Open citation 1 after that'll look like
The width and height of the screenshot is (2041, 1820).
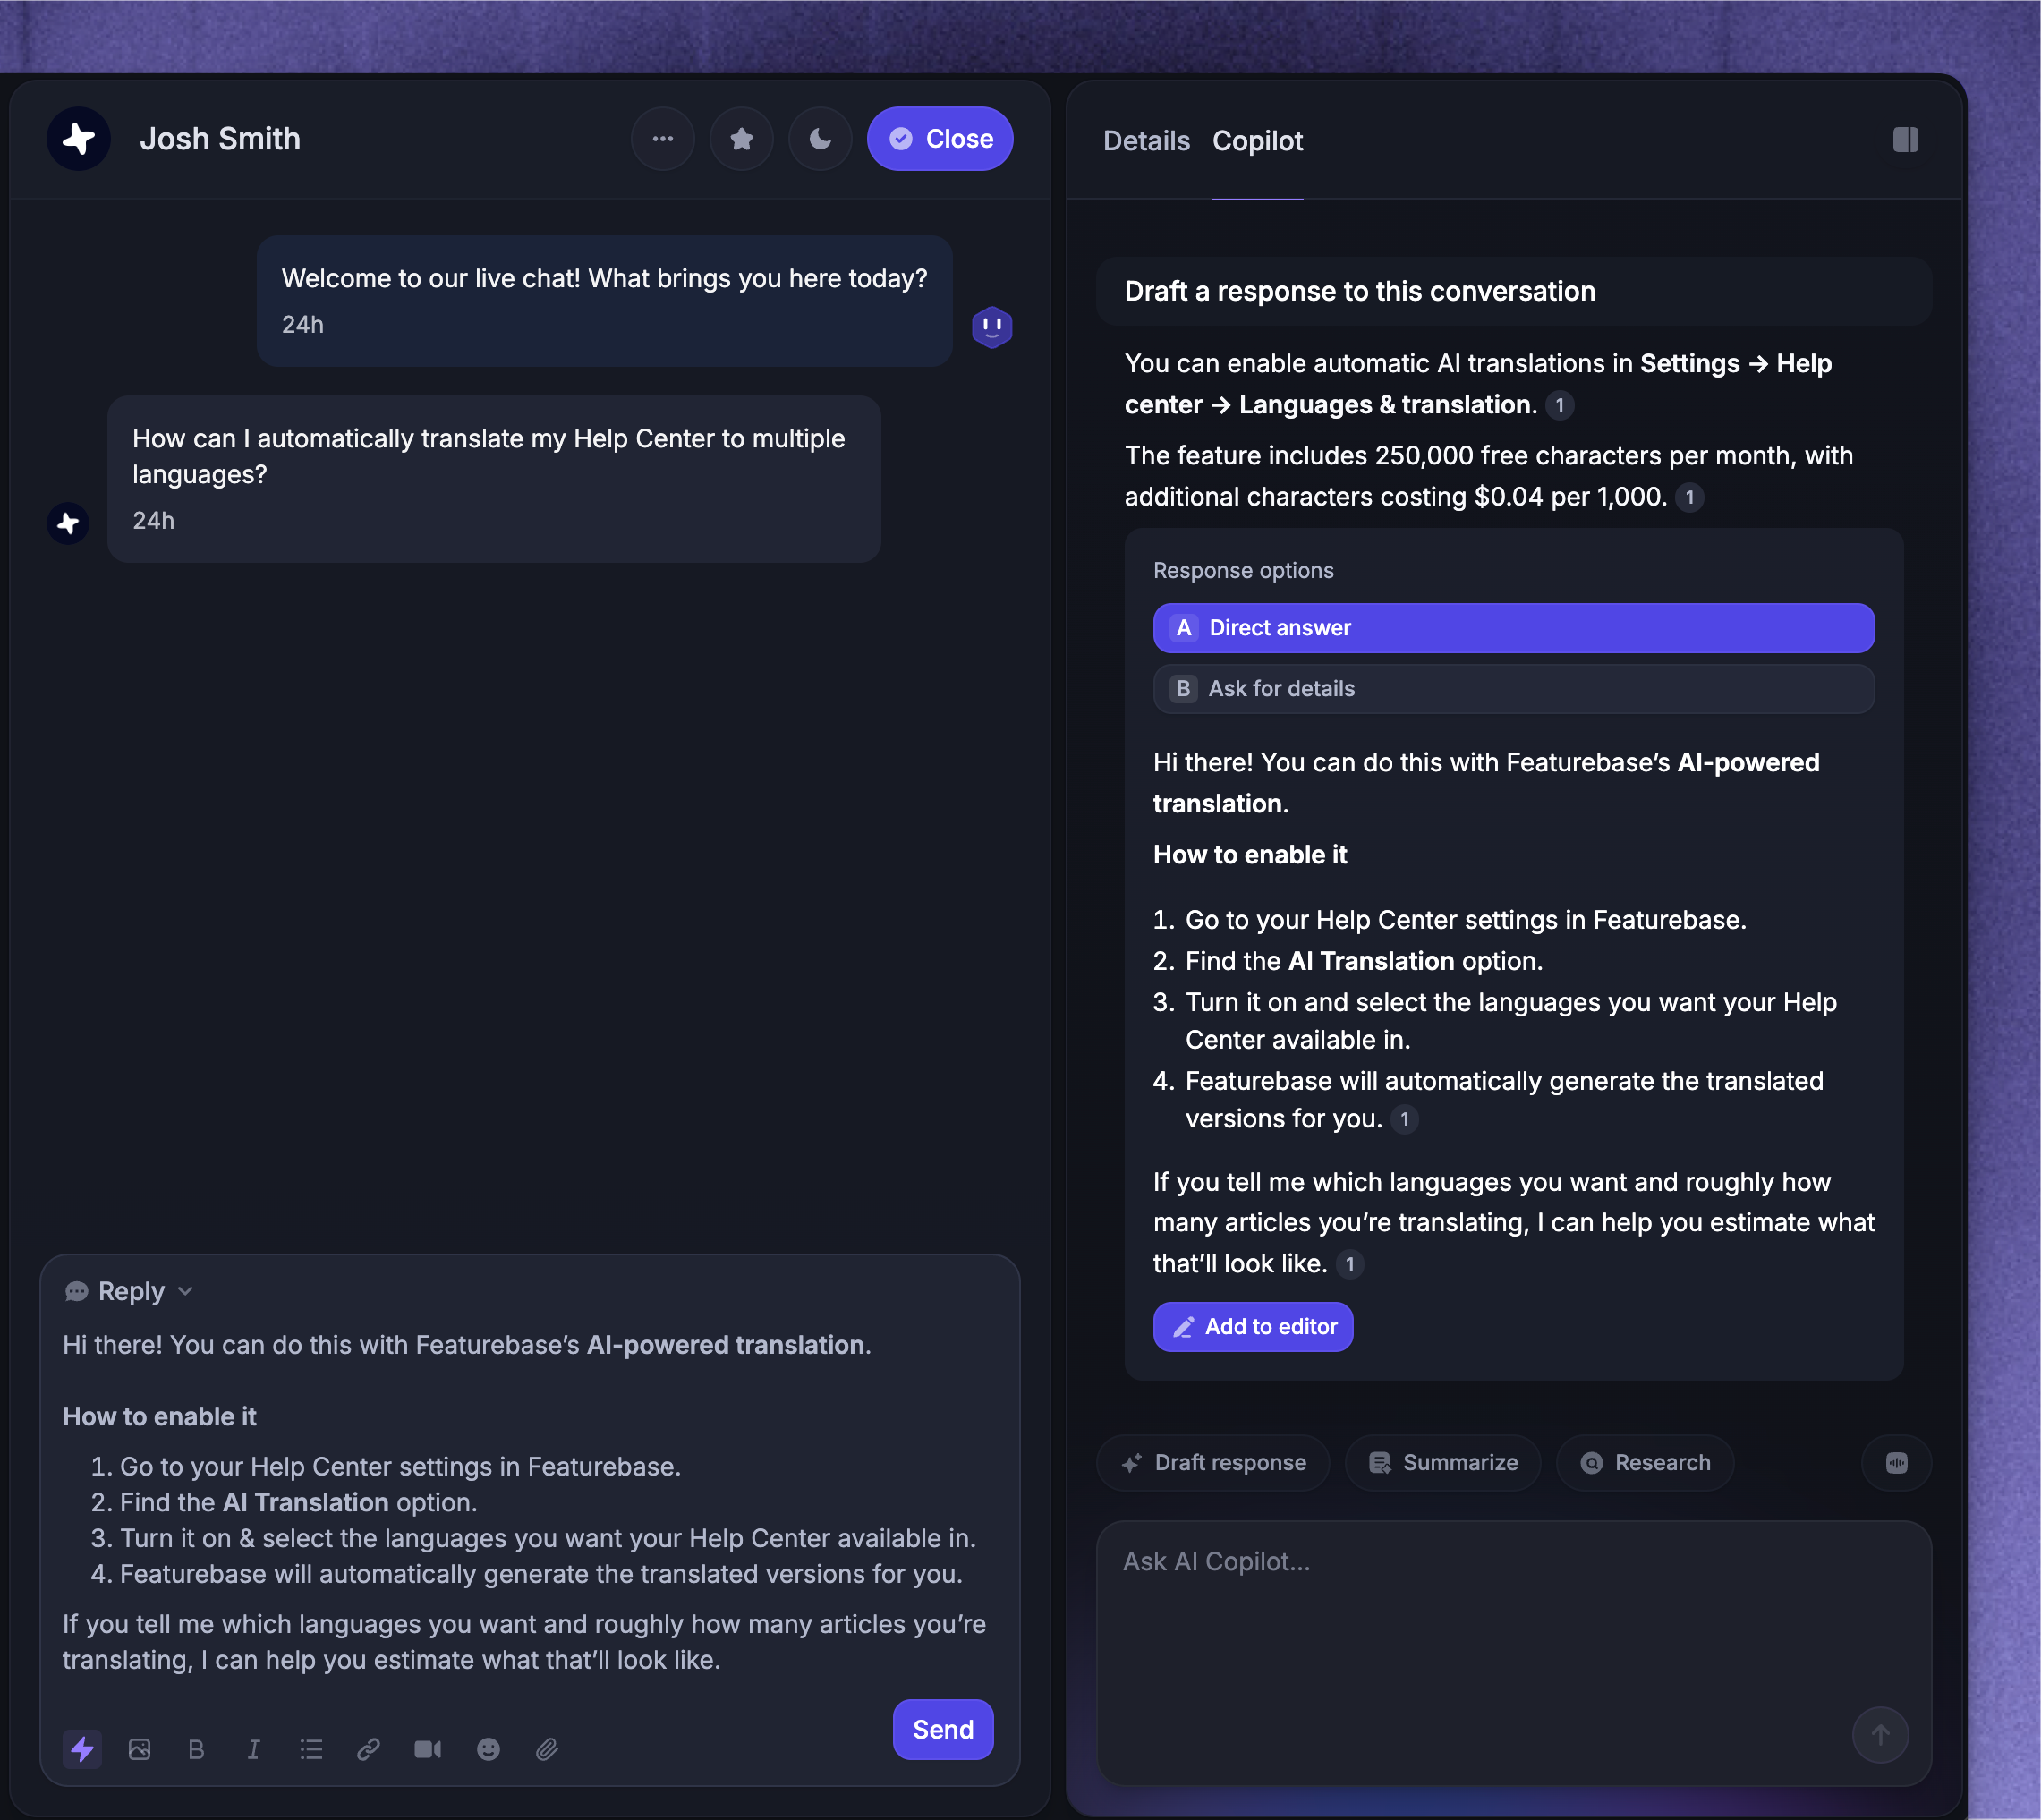point(1349,1264)
